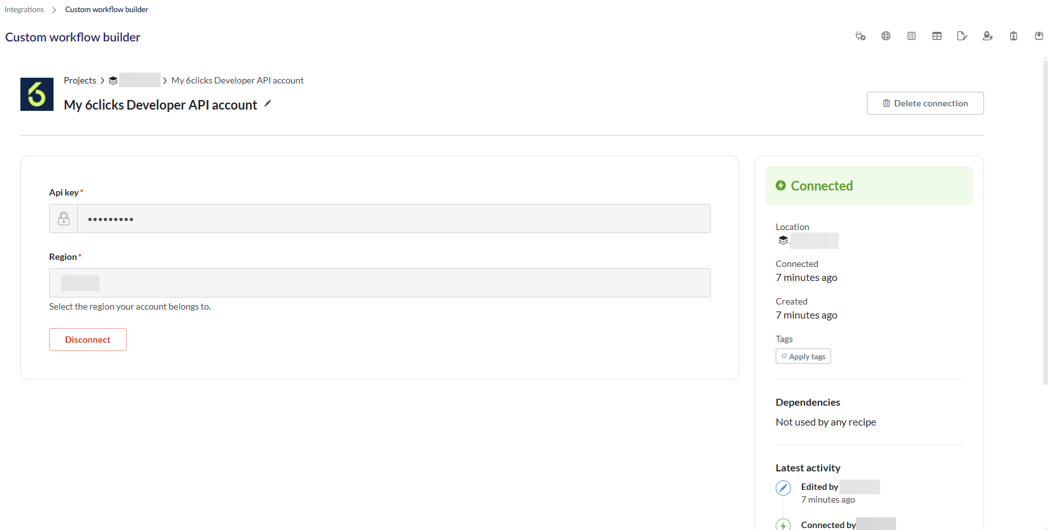Image resolution: width=1058 pixels, height=530 pixels.
Task: Open the plug connections icon in toolbar
Action: [860, 36]
